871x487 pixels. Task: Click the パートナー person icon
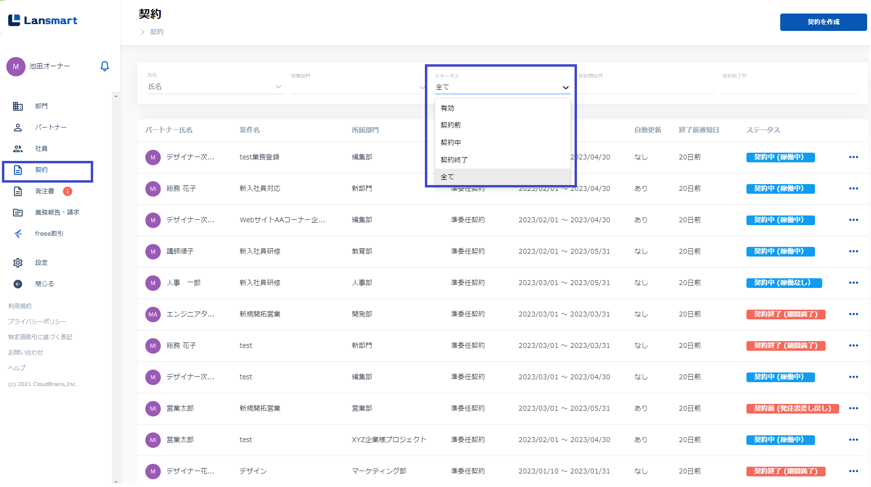click(x=18, y=128)
